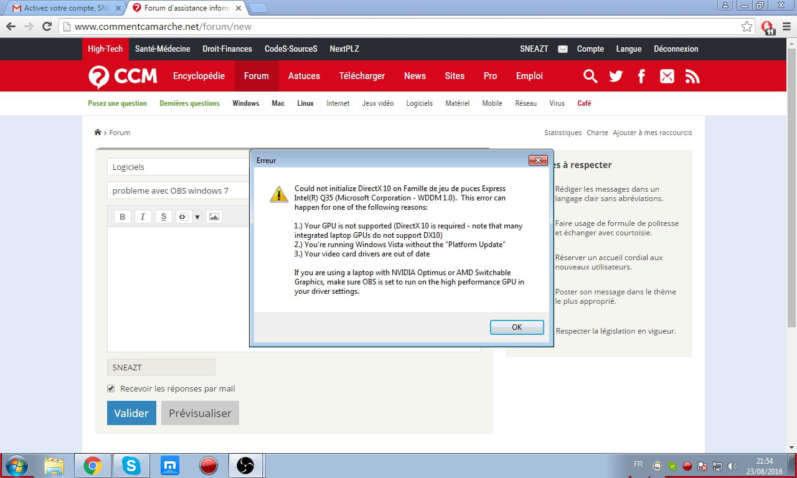
Task: Open the AdBlock extension icon
Action: 768,27
